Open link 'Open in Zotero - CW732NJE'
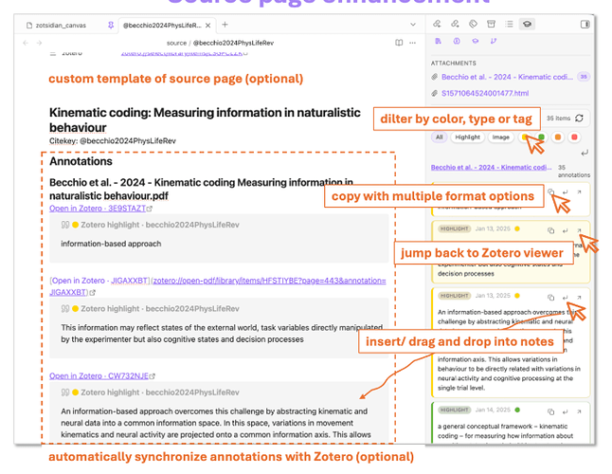Screen dimensions: 612x474 click(x=99, y=375)
